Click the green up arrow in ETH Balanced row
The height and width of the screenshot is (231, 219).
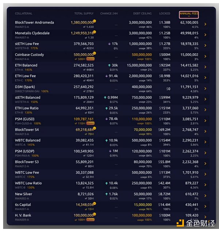click(x=110, y=65)
